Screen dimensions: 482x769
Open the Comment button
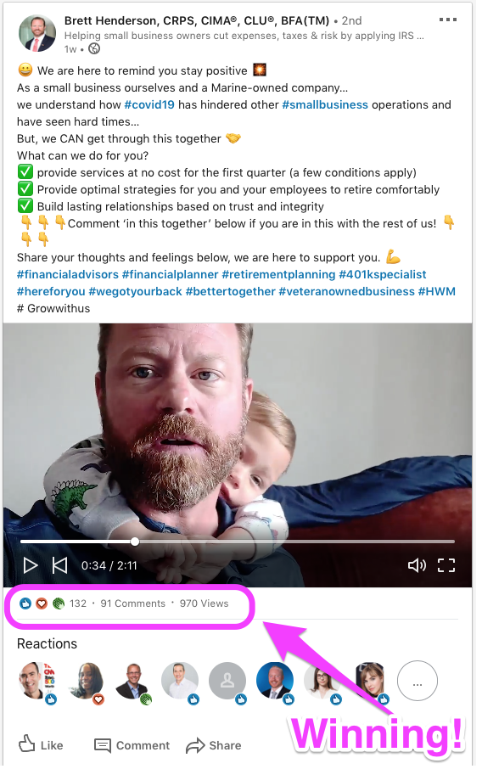[132, 745]
